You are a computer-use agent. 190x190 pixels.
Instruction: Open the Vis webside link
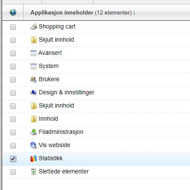point(54,145)
